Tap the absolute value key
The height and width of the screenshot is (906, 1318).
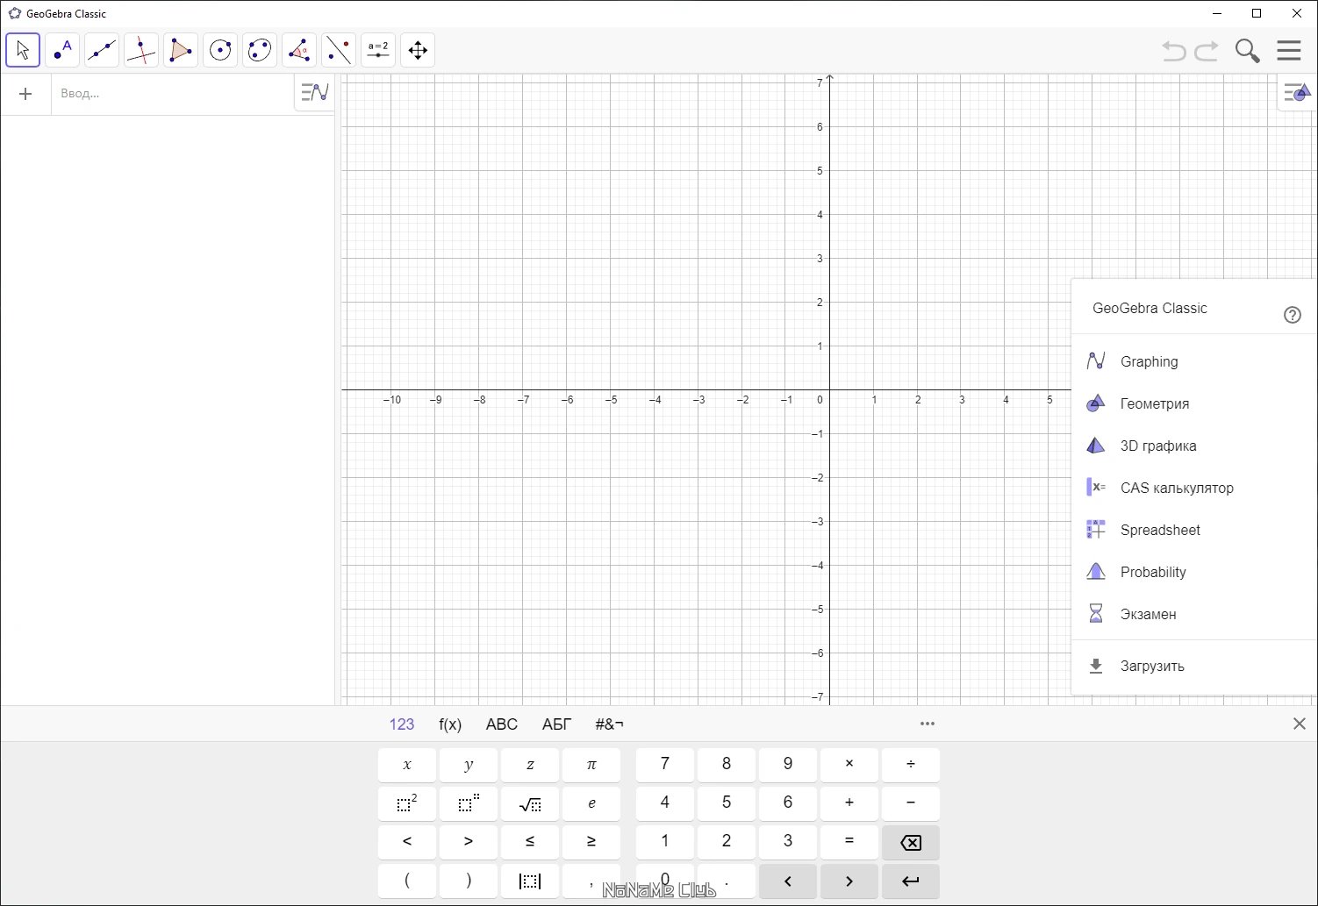530,881
